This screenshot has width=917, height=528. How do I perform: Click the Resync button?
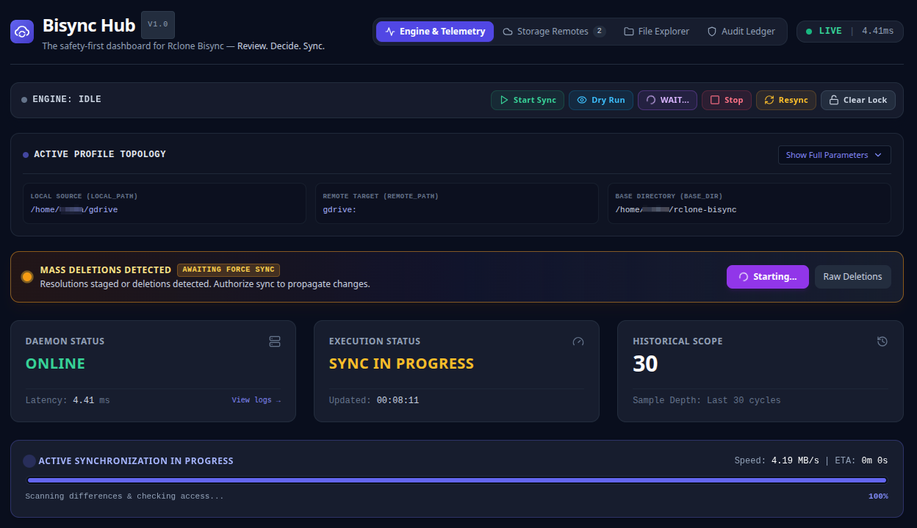[786, 100]
